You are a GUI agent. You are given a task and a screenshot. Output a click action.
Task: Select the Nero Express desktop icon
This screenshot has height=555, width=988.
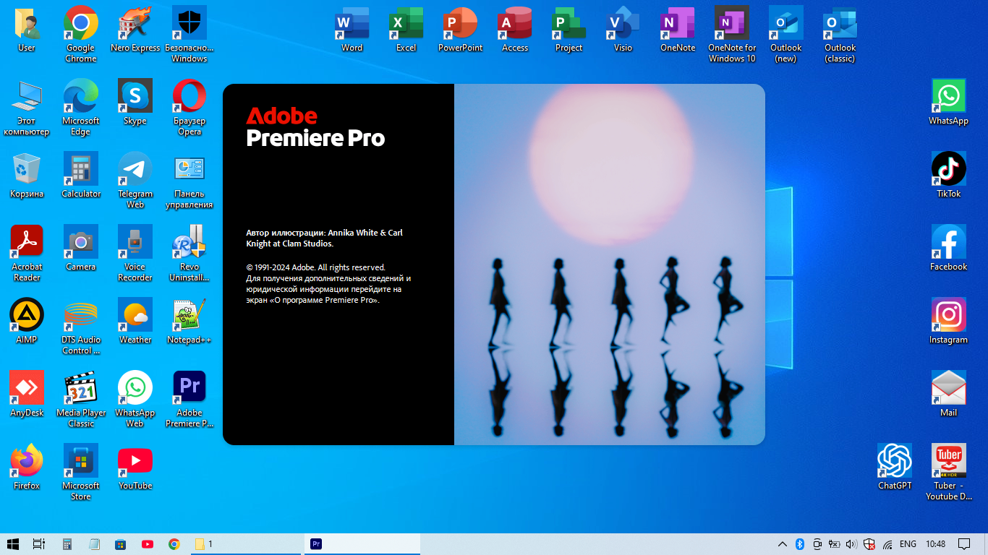(x=135, y=29)
